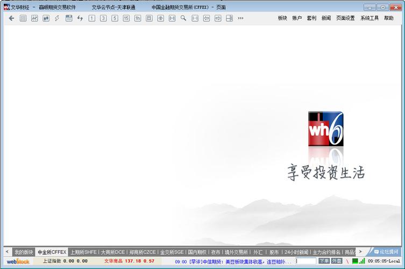Click the red slash status icon
Image resolution: width=405 pixels, height=269 pixels.
click(347, 261)
